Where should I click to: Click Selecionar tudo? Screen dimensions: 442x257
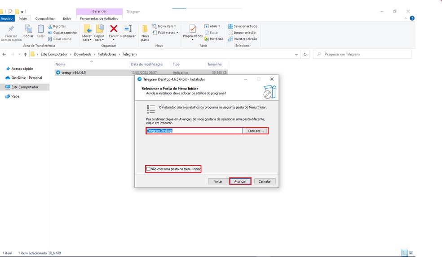coord(243,26)
